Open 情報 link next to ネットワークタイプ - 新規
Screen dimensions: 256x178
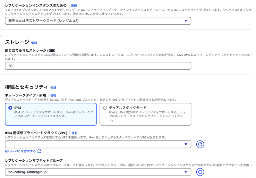pyautogui.click(x=53, y=95)
